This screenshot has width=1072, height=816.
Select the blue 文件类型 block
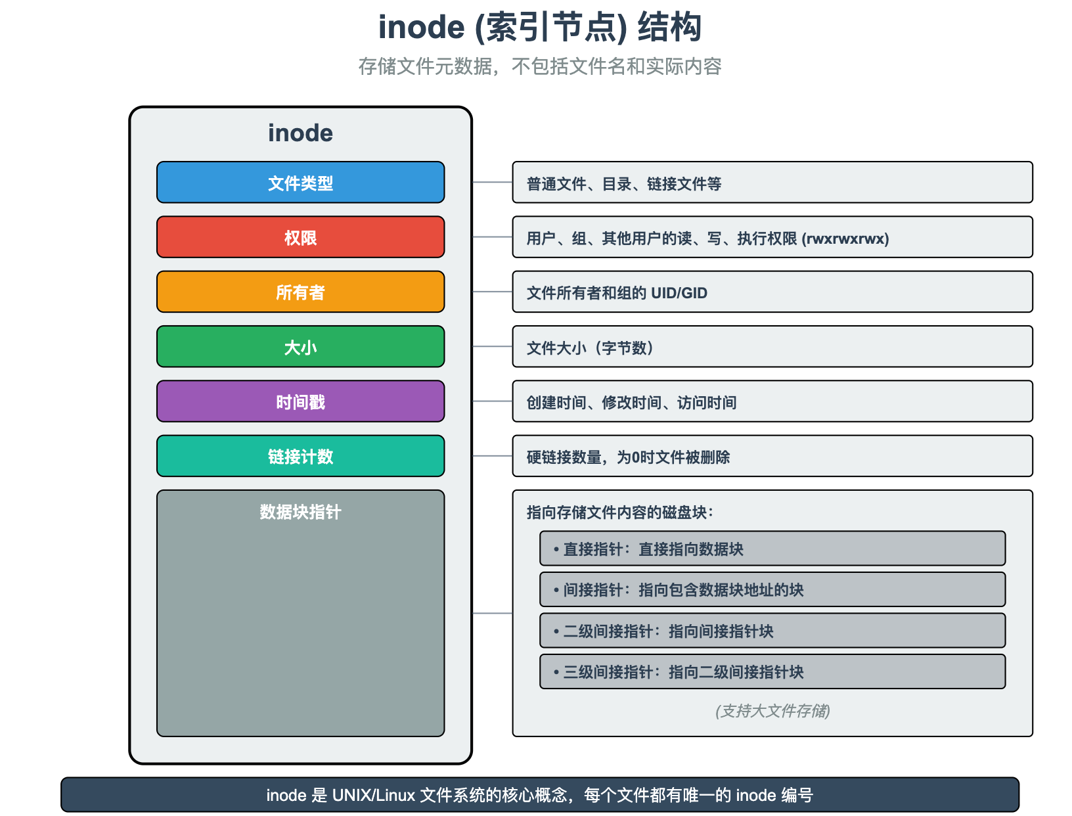(300, 183)
